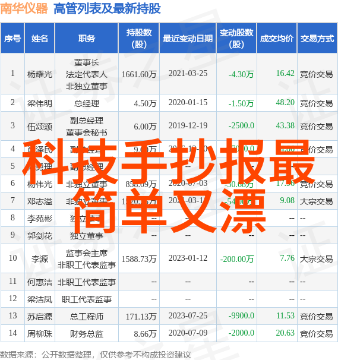
Task: Select the name 杨伟光
Action: tap(40, 184)
